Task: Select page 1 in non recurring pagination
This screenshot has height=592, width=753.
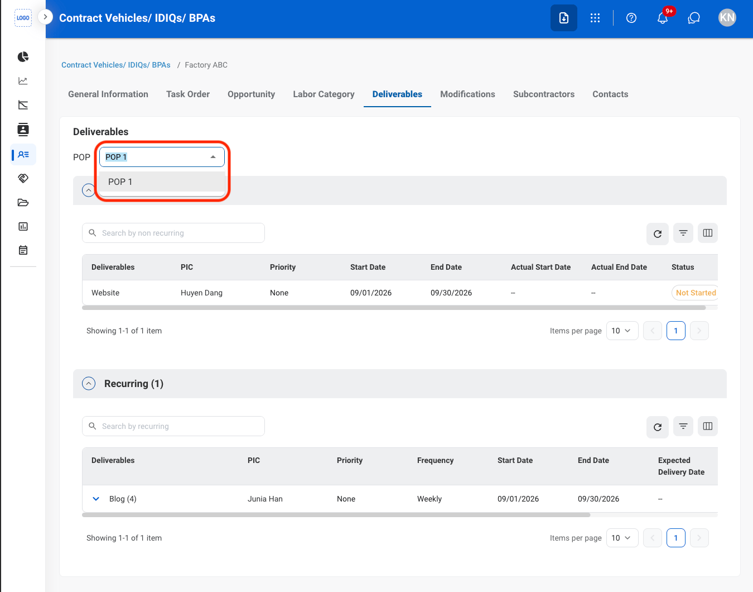Action: click(676, 331)
